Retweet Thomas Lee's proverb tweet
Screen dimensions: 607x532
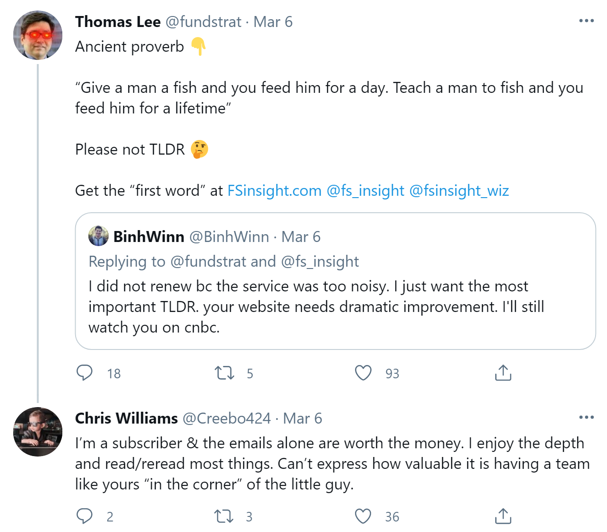click(224, 373)
